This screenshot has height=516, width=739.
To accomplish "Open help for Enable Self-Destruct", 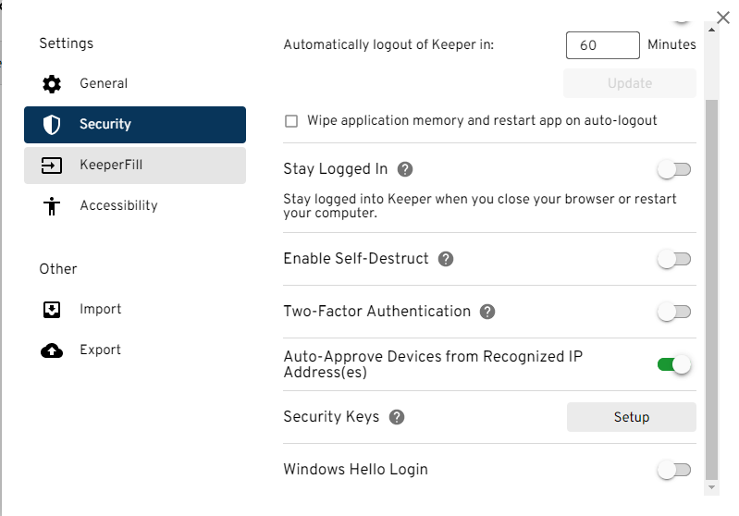I will [446, 259].
